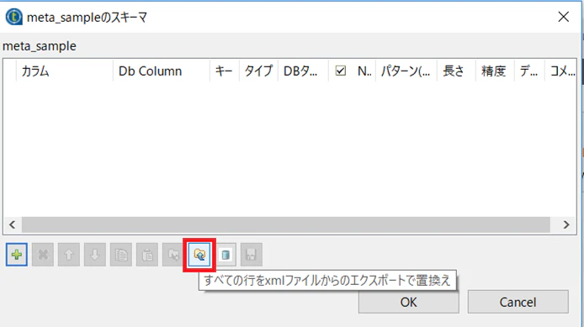Click the move-up arrow button
This screenshot has height=327, width=584.
click(x=69, y=255)
